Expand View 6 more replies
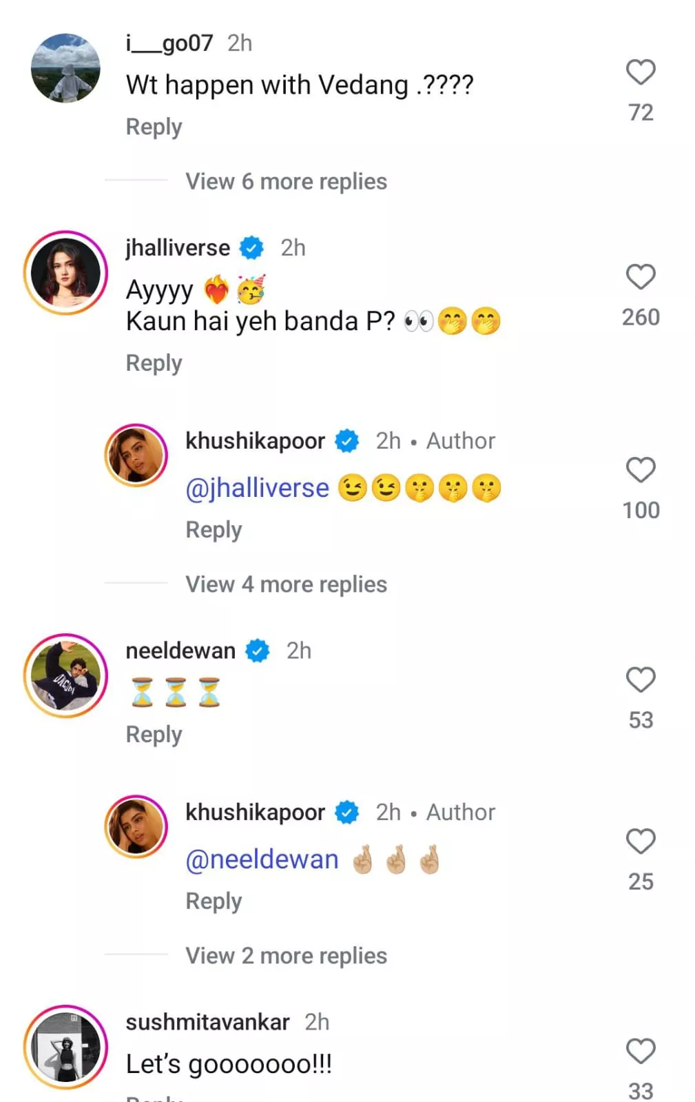The height and width of the screenshot is (1102, 695). (x=286, y=181)
